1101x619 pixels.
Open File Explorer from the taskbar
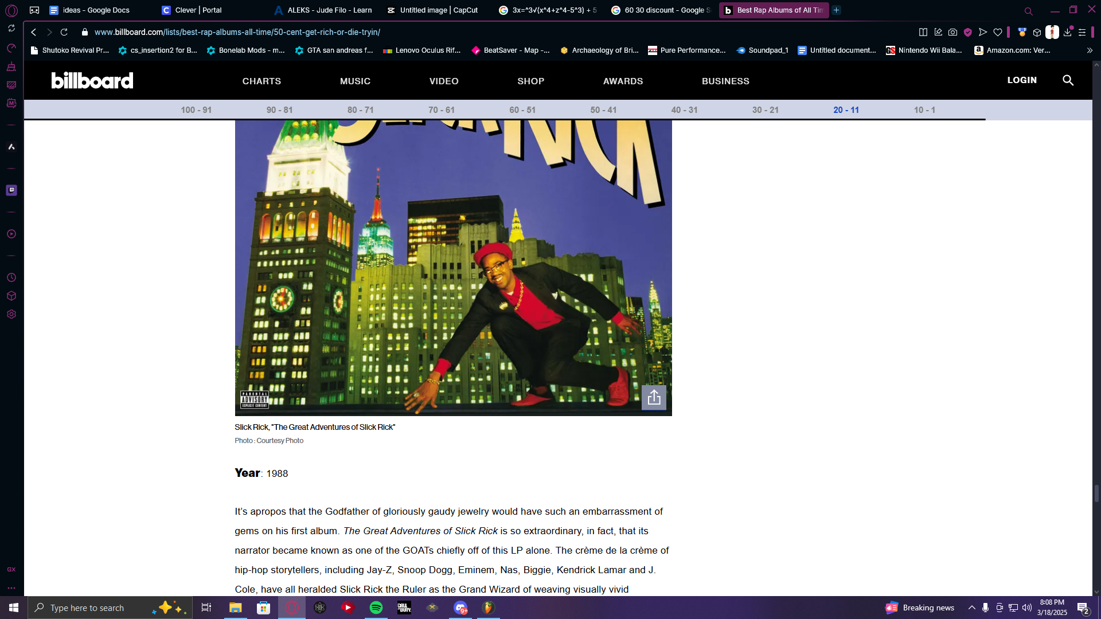coord(236,608)
